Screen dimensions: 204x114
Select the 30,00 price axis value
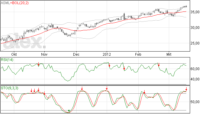point(195,28)
